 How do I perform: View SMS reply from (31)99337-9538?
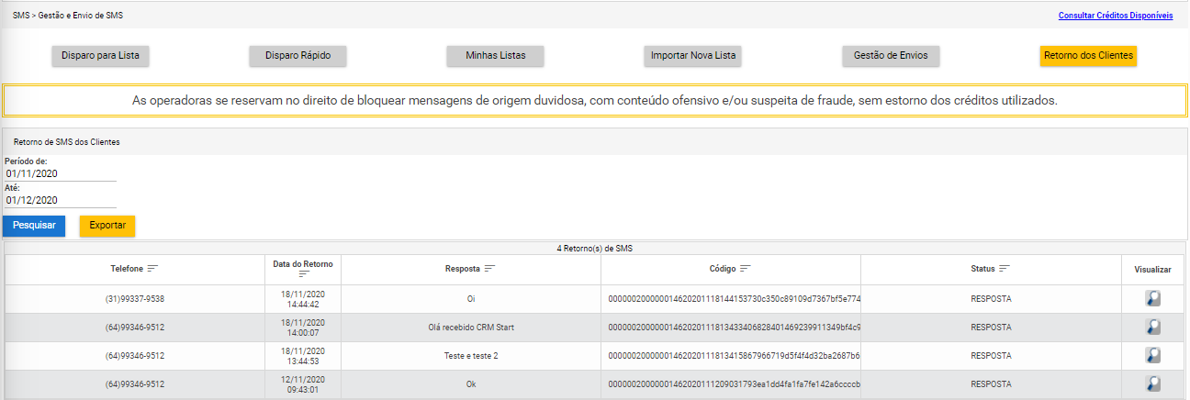[x=1152, y=298]
